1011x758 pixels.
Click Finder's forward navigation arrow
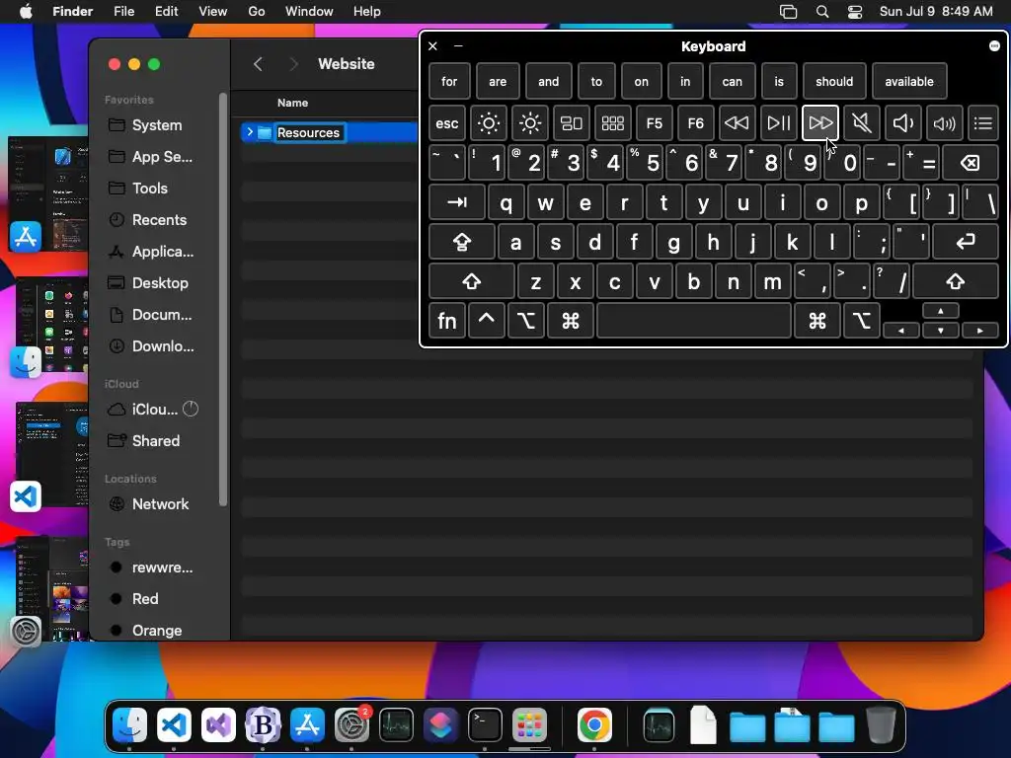click(x=293, y=64)
